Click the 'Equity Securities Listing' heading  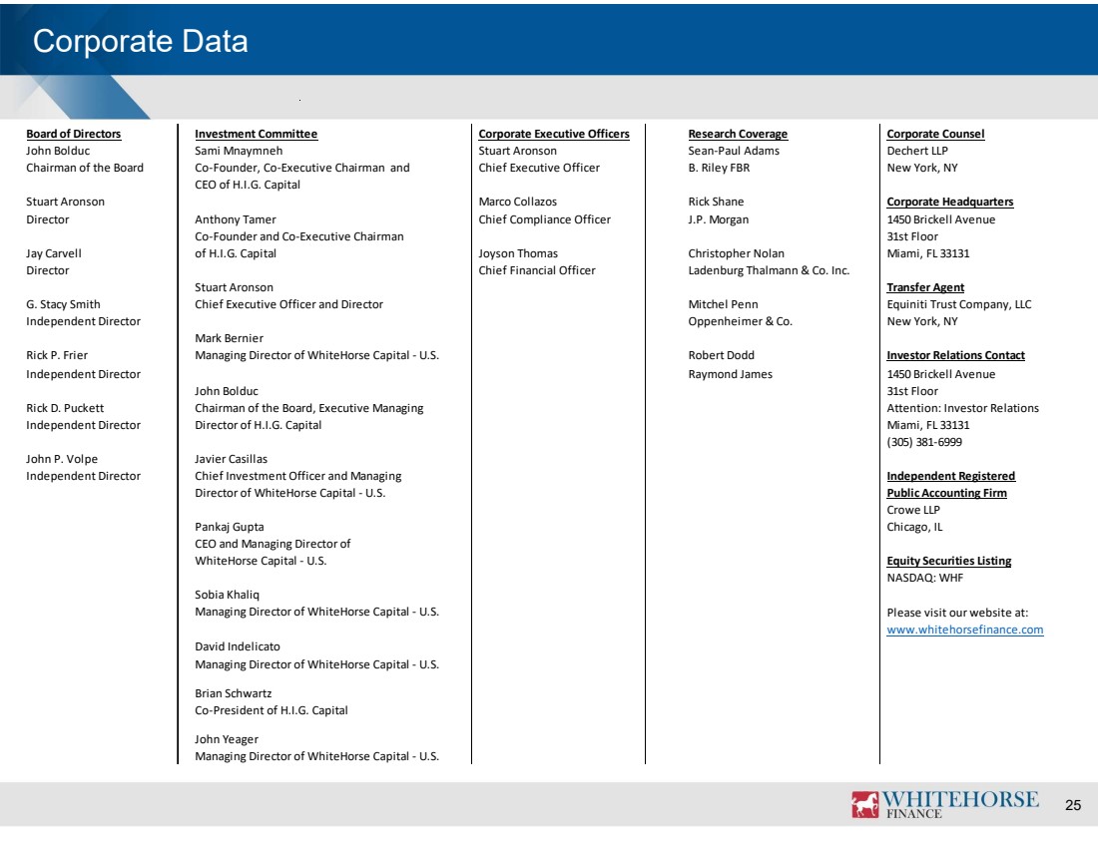[949, 561]
